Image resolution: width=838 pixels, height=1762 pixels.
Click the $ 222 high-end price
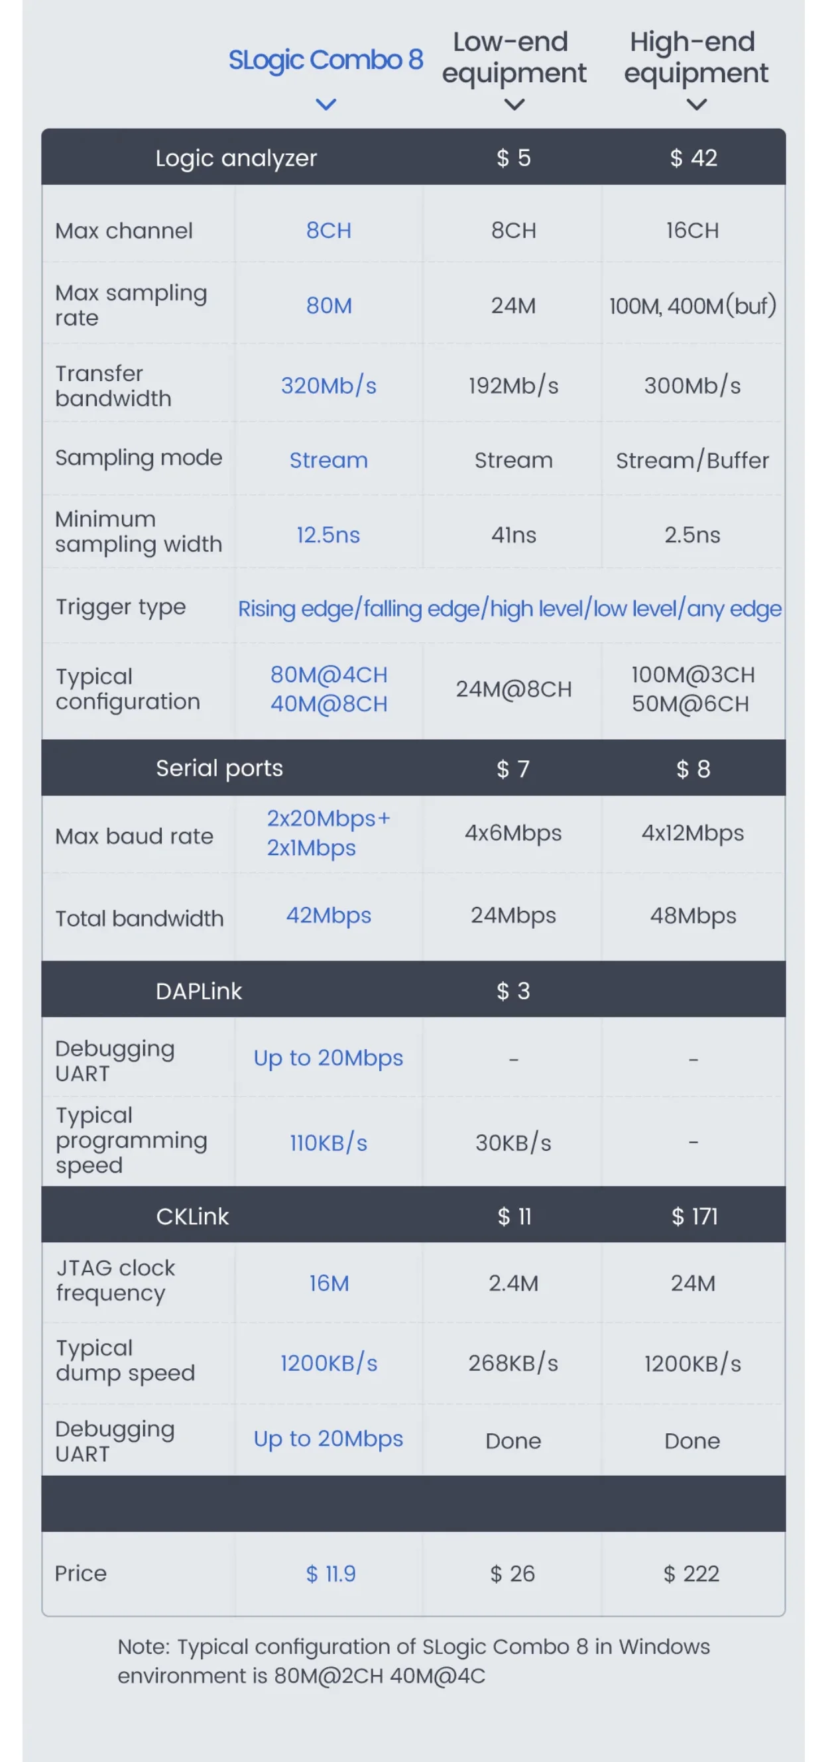click(x=691, y=1572)
